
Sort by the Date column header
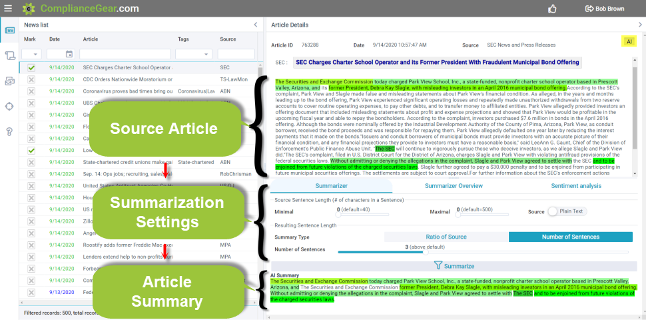(x=55, y=39)
